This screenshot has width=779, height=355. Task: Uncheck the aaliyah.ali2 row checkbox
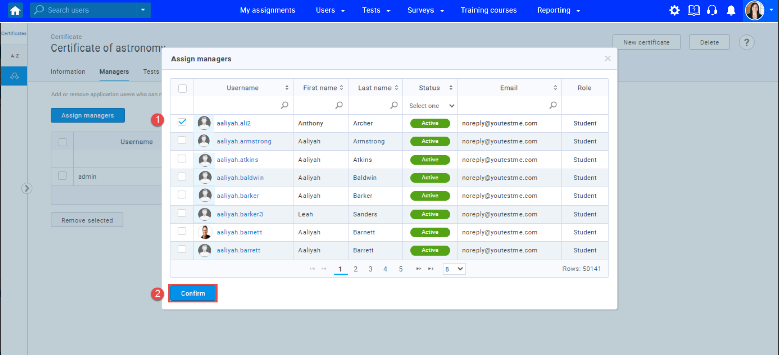coord(182,122)
